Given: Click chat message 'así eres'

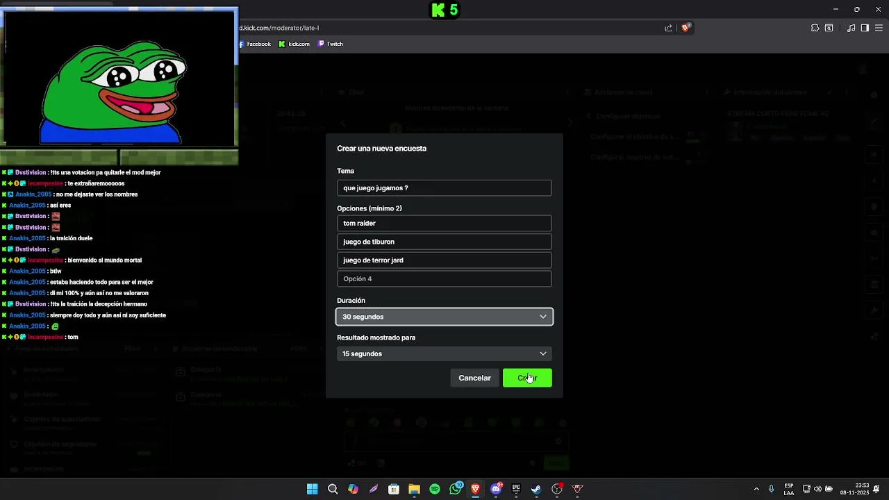Looking at the screenshot, I should tap(60, 206).
